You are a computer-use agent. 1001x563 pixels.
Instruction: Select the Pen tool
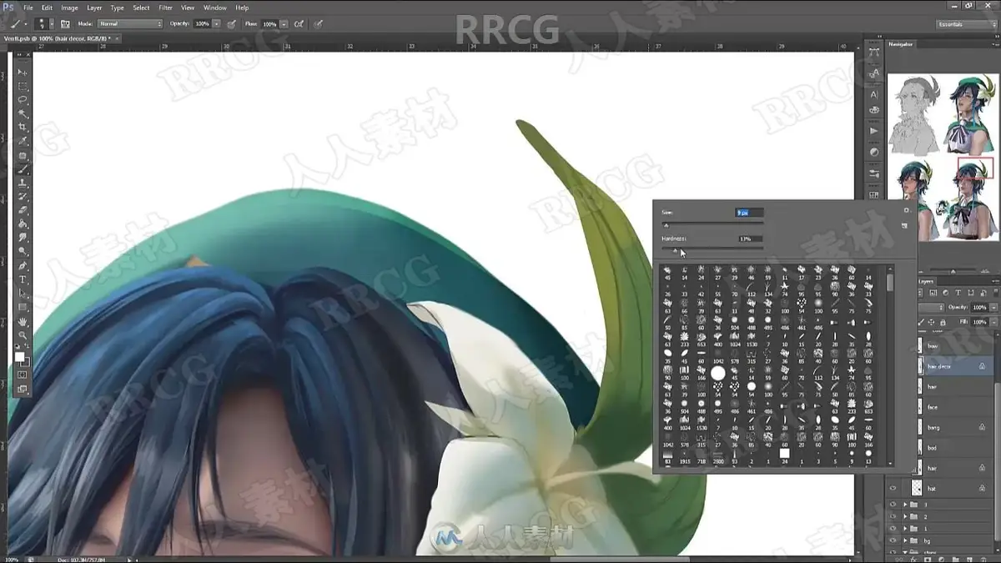[23, 265]
